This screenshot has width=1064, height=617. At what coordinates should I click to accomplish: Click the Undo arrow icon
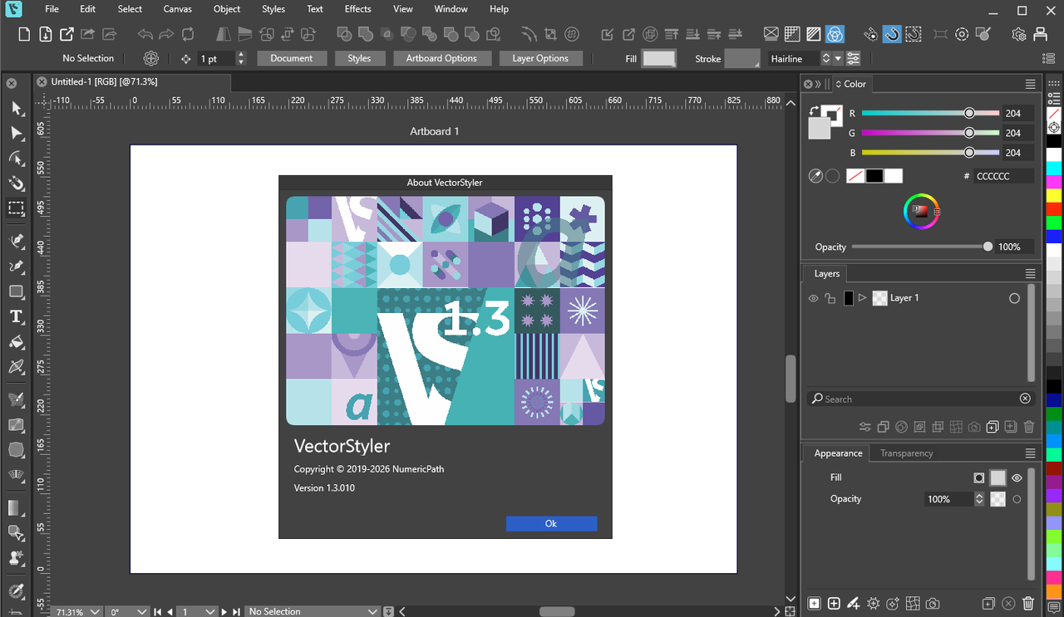click(x=145, y=34)
